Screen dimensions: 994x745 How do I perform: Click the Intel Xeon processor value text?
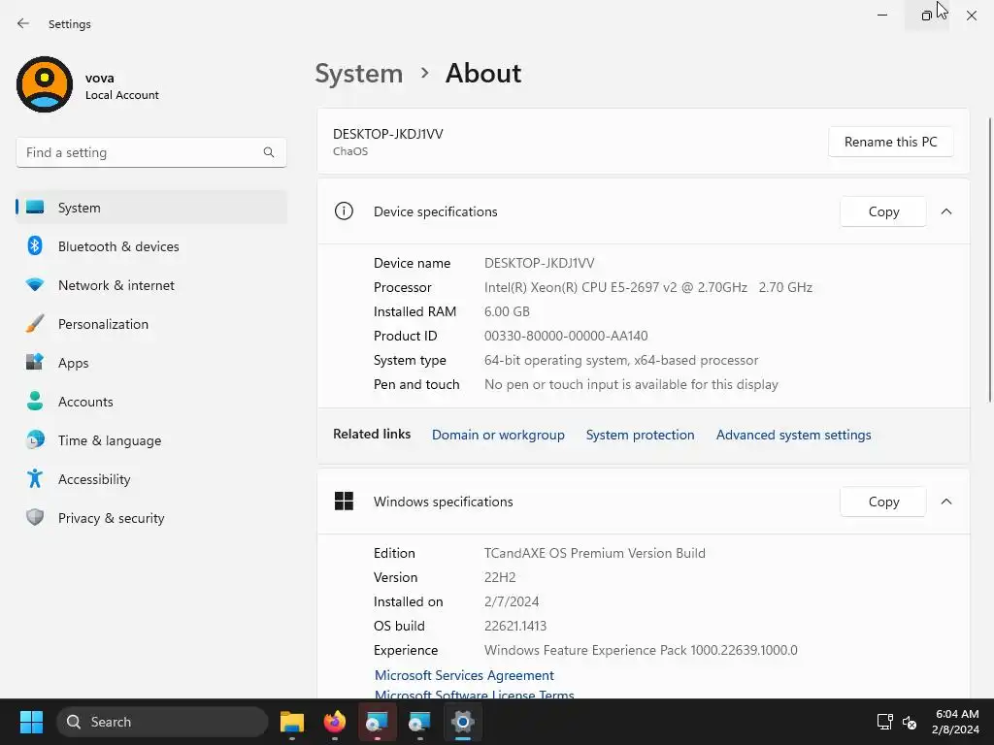647,287
